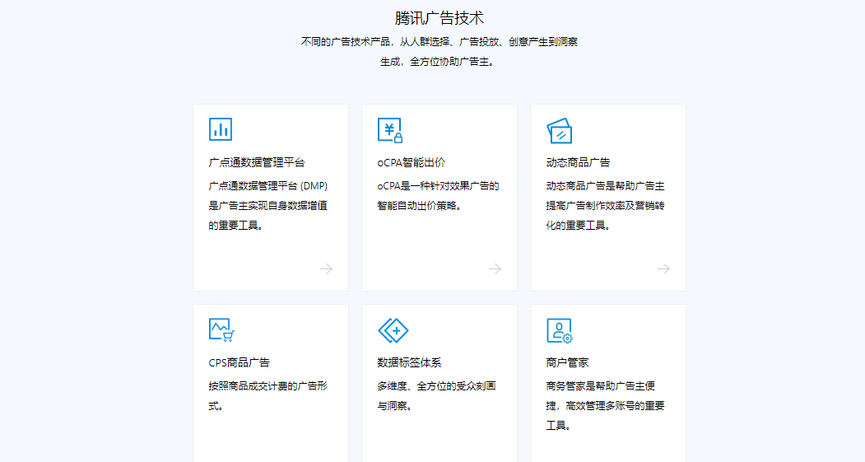Open the CPS商品广告 title link
865x462 pixels.
[240, 362]
